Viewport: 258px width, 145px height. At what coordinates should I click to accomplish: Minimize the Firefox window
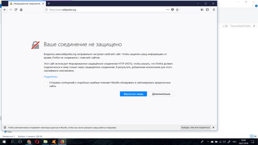click(x=198, y=4)
